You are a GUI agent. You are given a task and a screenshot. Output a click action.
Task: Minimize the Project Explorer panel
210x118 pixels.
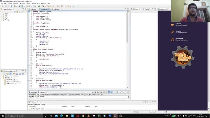point(23,9)
